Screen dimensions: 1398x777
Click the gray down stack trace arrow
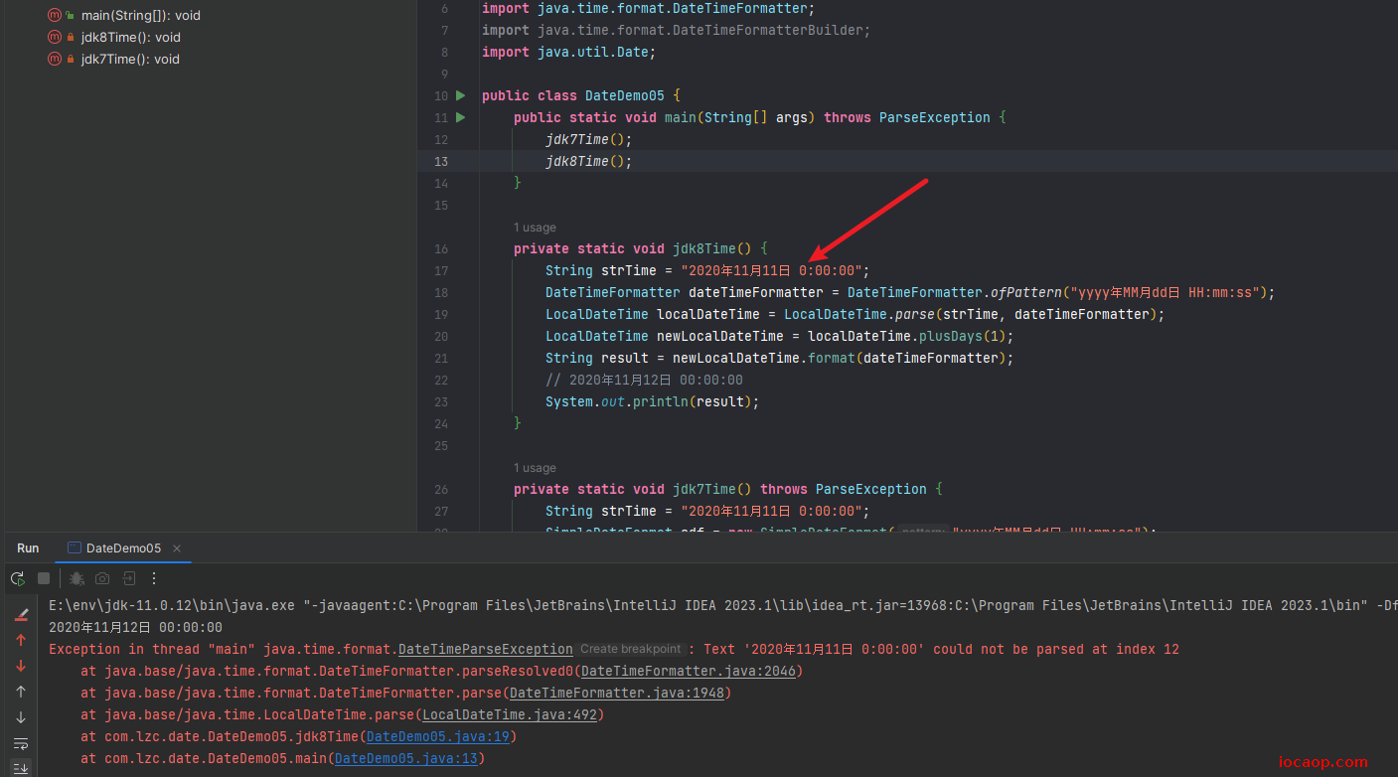[21, 717]
